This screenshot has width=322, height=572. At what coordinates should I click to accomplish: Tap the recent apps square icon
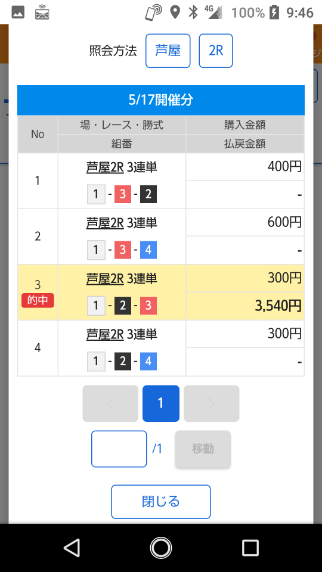point(250,548)
